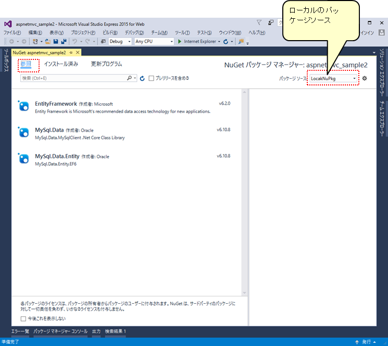The height and width of the screenshot is (346, 388).
Task: Close the NuGet: aspnetmvc_sample2 tab
Action: [x=78, y=53]
